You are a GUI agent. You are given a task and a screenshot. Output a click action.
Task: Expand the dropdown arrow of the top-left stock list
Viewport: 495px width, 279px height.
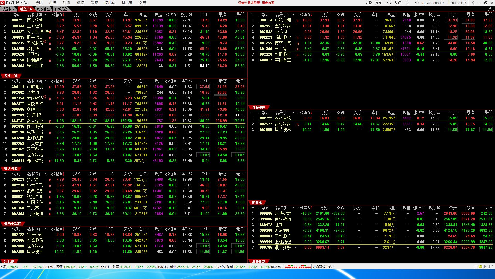(5, 14)
